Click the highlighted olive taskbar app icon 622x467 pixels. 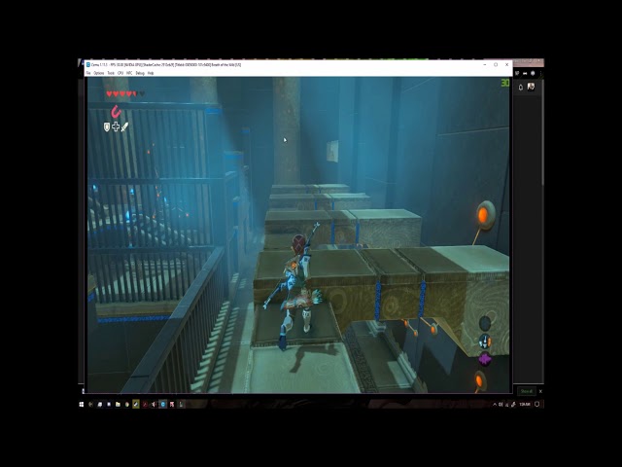[x=136, y=405]
